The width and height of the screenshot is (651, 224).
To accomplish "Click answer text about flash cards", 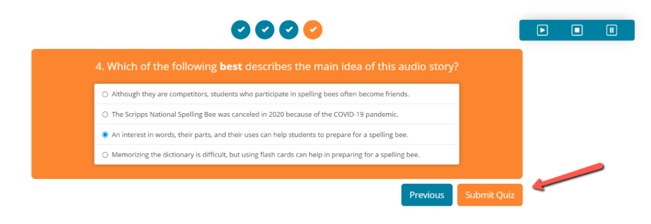I will [266, 155].
